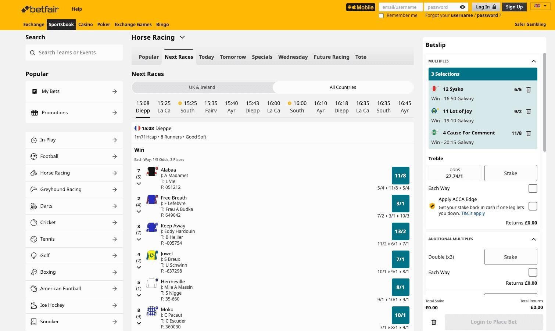Expand details for runner Free Breath

point(139,212)
